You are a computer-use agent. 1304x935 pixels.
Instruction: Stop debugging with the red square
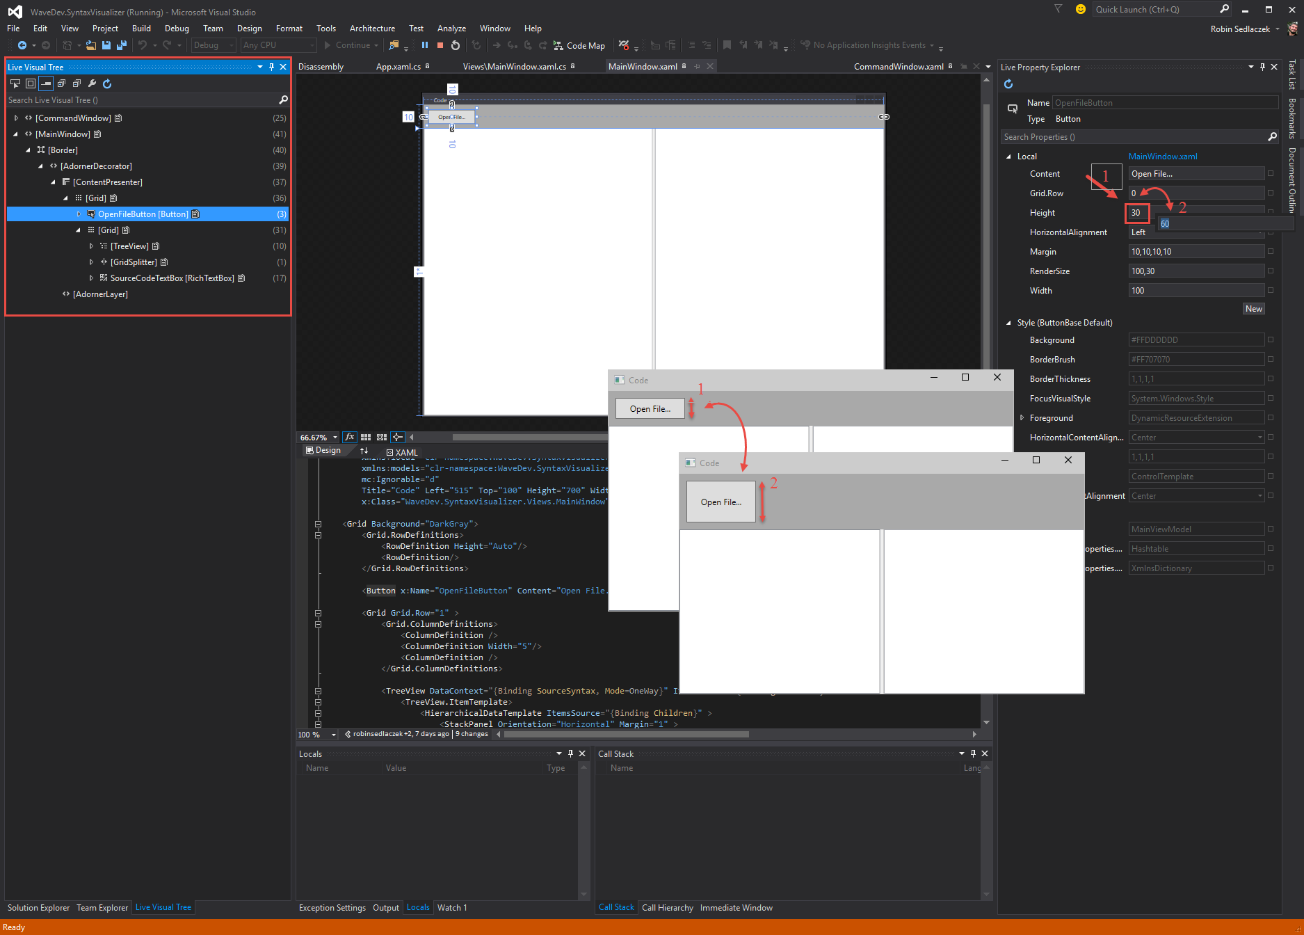[440, 45]
